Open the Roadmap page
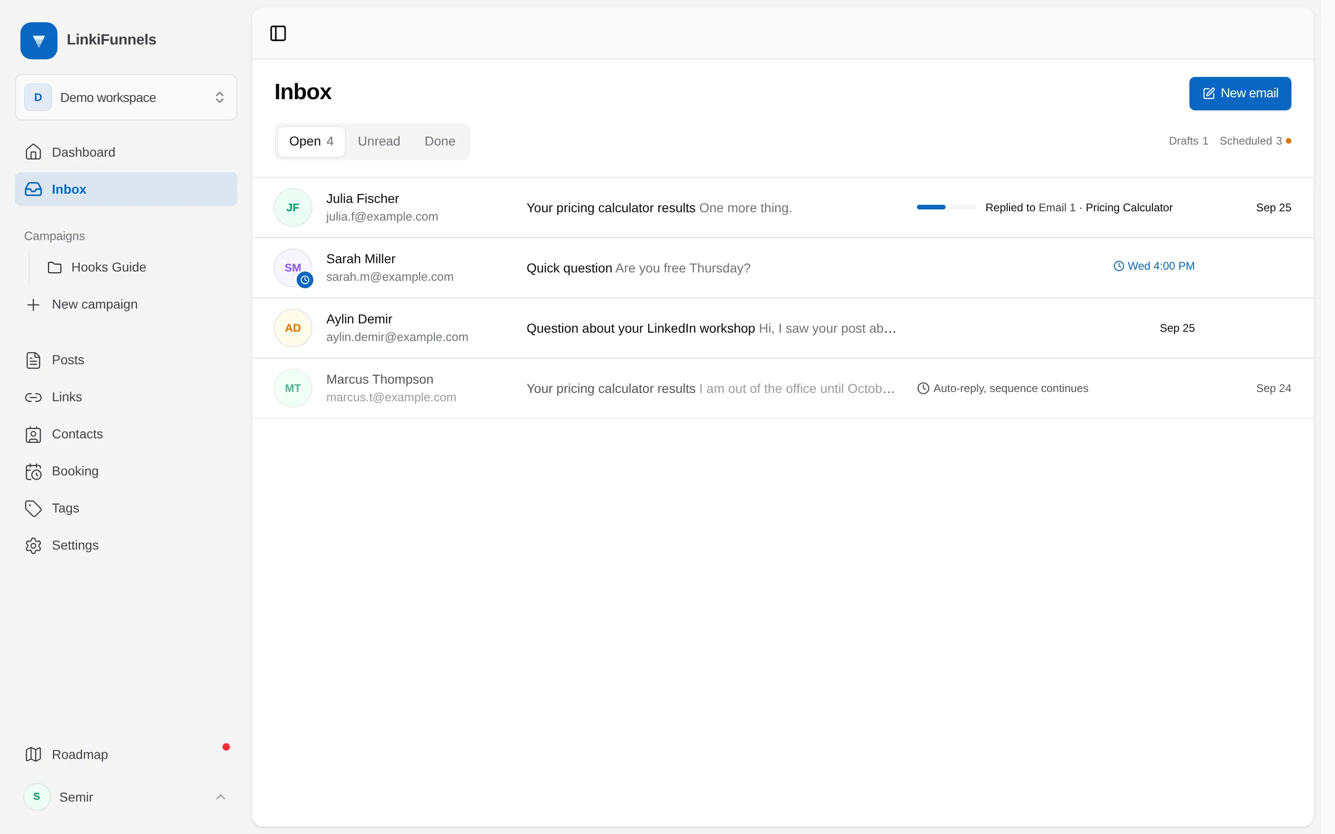 click(x=126, y=754)
